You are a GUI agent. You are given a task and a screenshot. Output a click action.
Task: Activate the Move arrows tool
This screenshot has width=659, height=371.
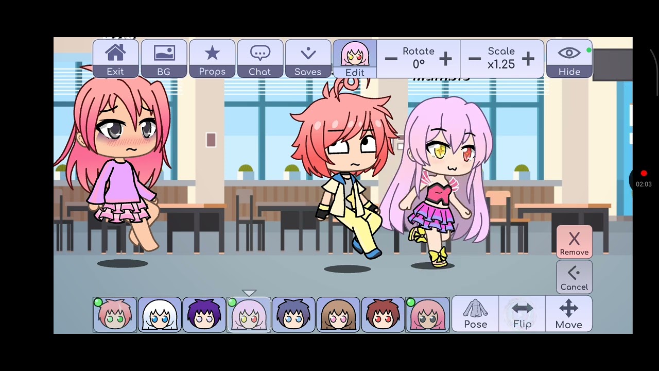point(569,314)
